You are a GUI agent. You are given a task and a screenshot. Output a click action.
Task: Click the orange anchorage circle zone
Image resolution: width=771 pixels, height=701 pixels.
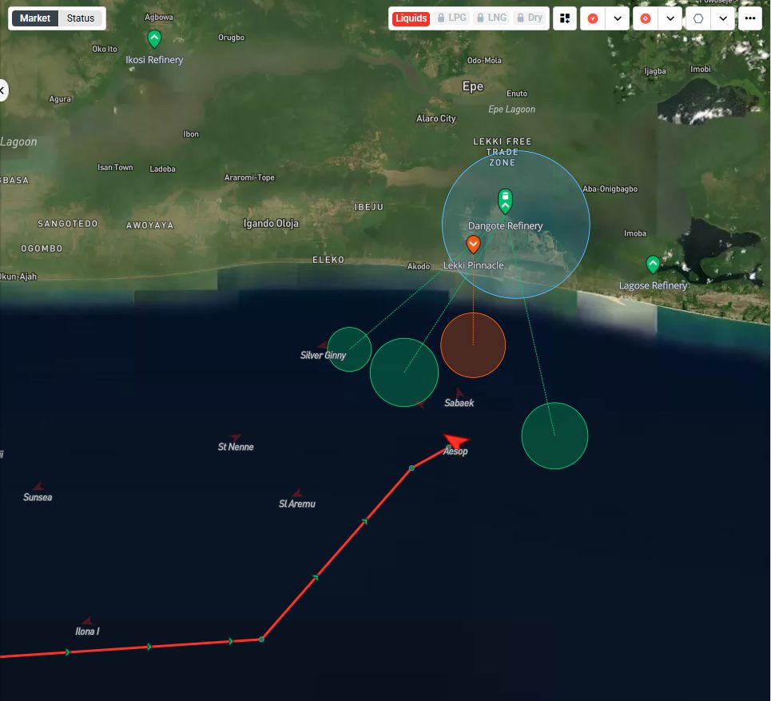click(x=473, y=345)
